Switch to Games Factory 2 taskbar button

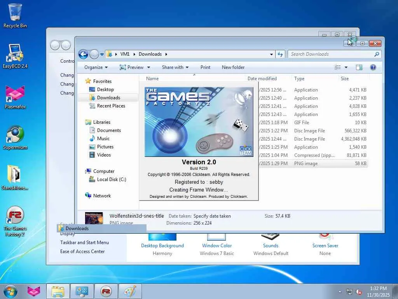point(106,291)
